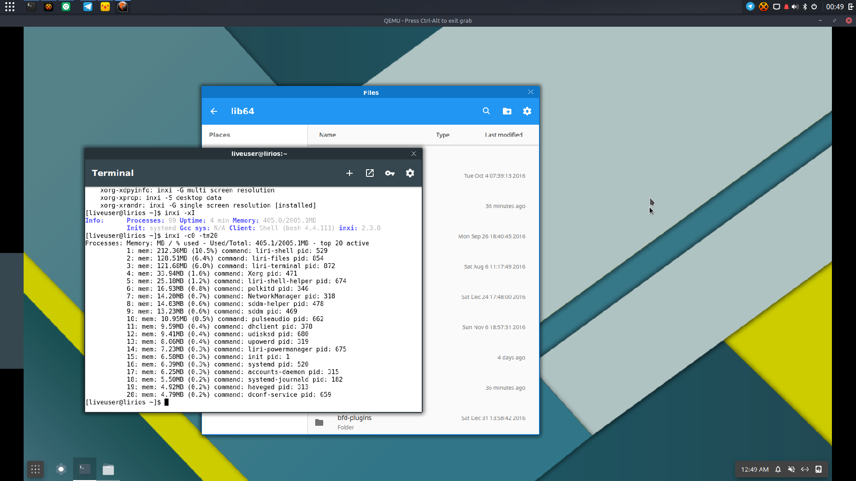The height and width of the screenshot is (481, 856).
Task: Click the bfd-plugins folder icon
Action: 319,422
